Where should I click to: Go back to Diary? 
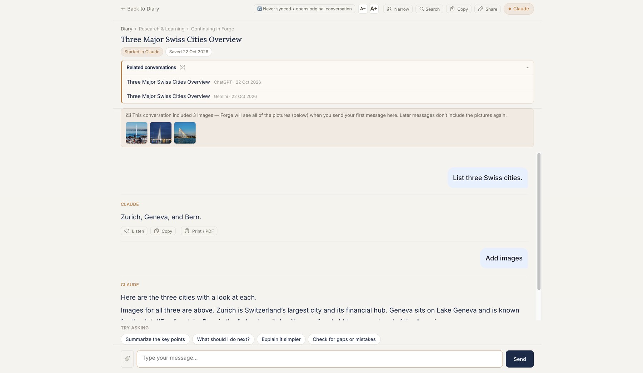tap(140, 9)
